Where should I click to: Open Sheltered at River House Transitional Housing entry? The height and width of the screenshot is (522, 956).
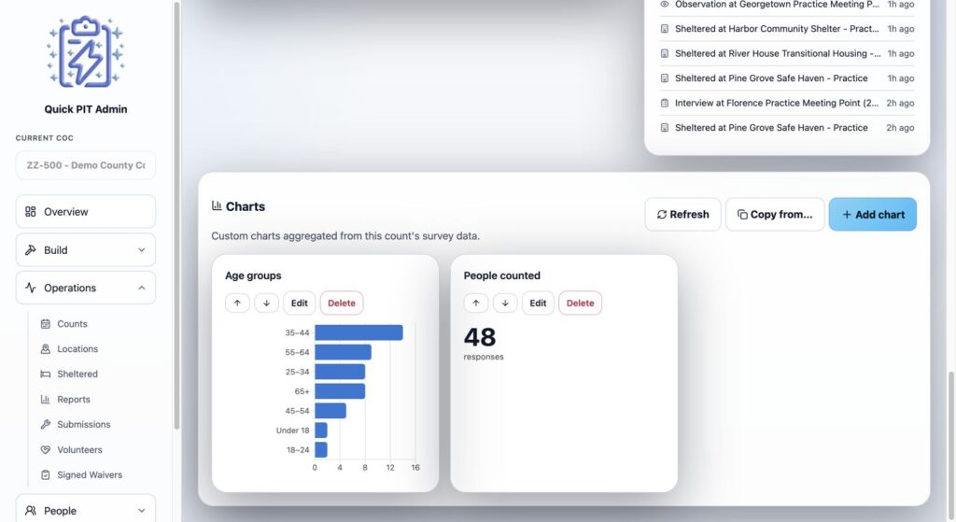click(786, 53)
